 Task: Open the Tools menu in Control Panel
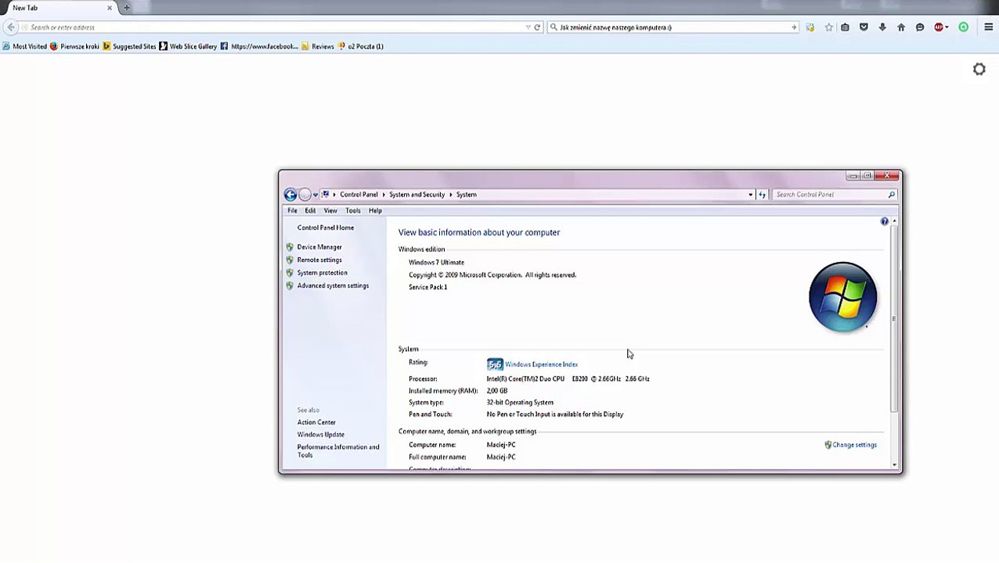[353, 211]
